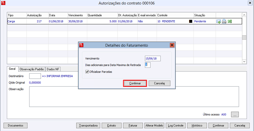Send e-mail for authorization 217

pyautogui.click(x=218, y=21)
